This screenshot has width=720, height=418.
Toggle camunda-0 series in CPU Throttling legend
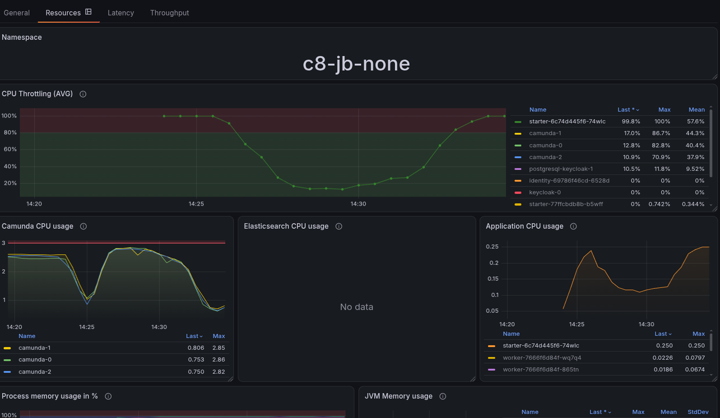(x=546, y=146)
